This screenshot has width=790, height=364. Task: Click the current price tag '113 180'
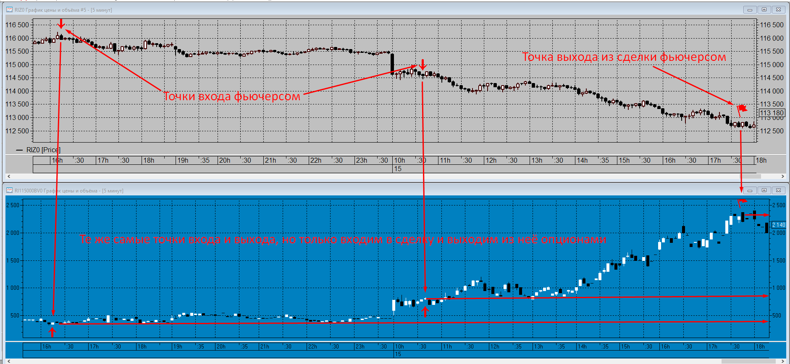(x=772, y=113)
